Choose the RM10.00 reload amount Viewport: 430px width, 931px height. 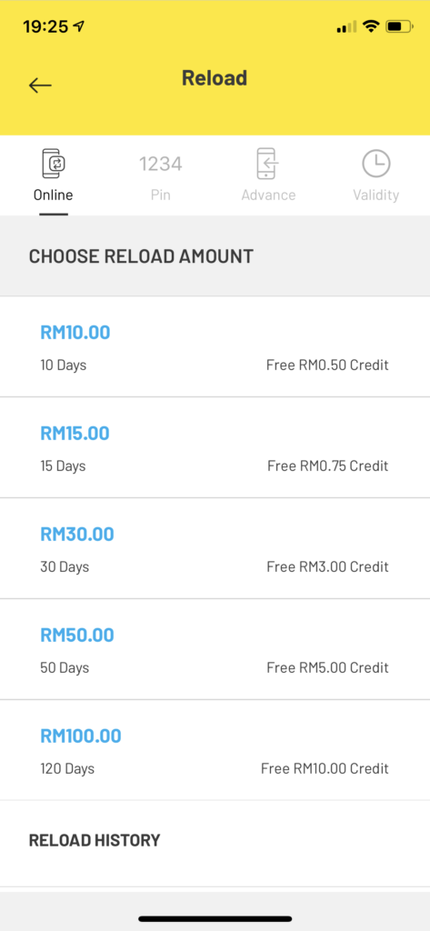click(215, 346)
